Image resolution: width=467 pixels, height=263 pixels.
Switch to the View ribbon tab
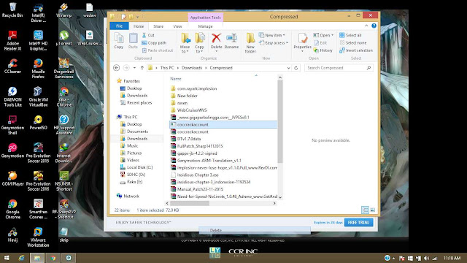pyautogui.click(x=177, y=26)
